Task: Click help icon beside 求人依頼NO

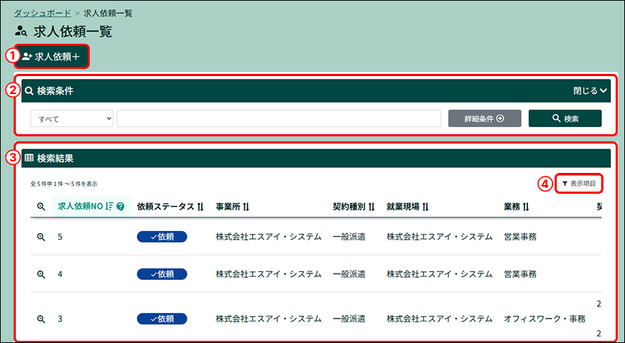Action: point(121,207)
